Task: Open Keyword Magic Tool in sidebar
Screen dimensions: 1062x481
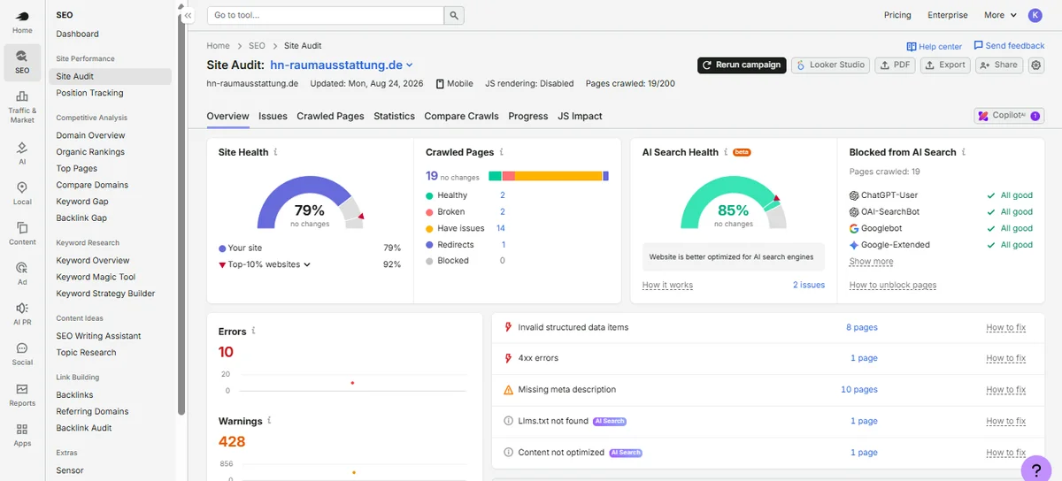Action: [x=96, y=277]
